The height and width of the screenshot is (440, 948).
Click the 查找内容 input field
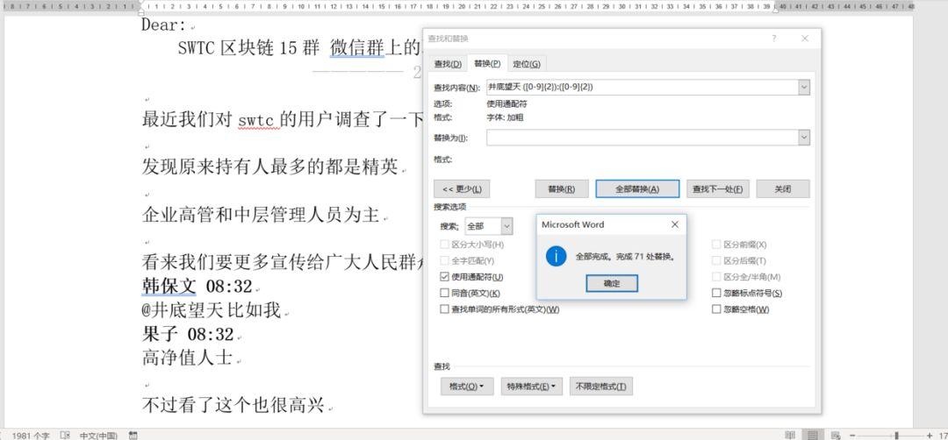pyautogui.click(x=642, y=87)
